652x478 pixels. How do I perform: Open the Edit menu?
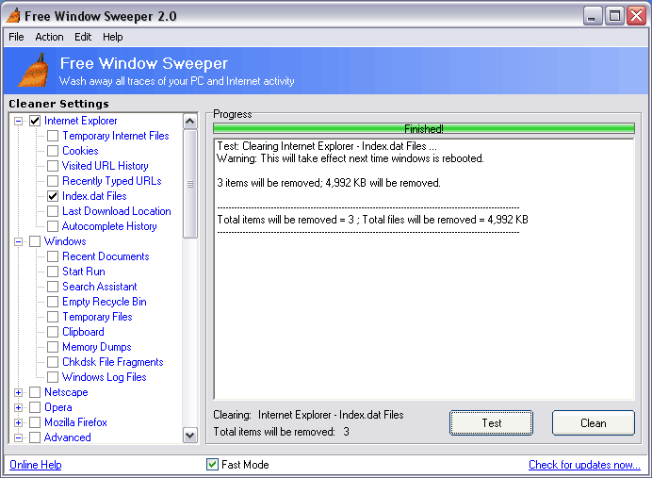[83, 37]
